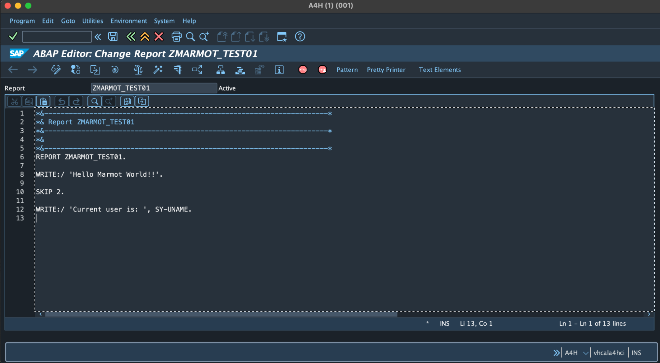Open the Edit menu

click(x=48, y=21)
